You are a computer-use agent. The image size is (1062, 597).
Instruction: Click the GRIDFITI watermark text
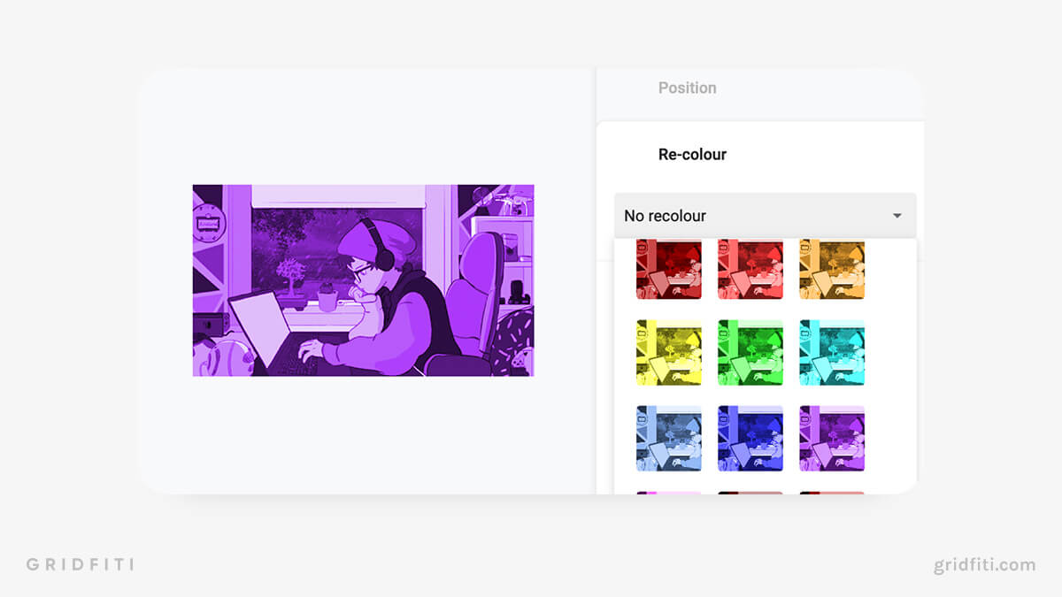(81, 563)
